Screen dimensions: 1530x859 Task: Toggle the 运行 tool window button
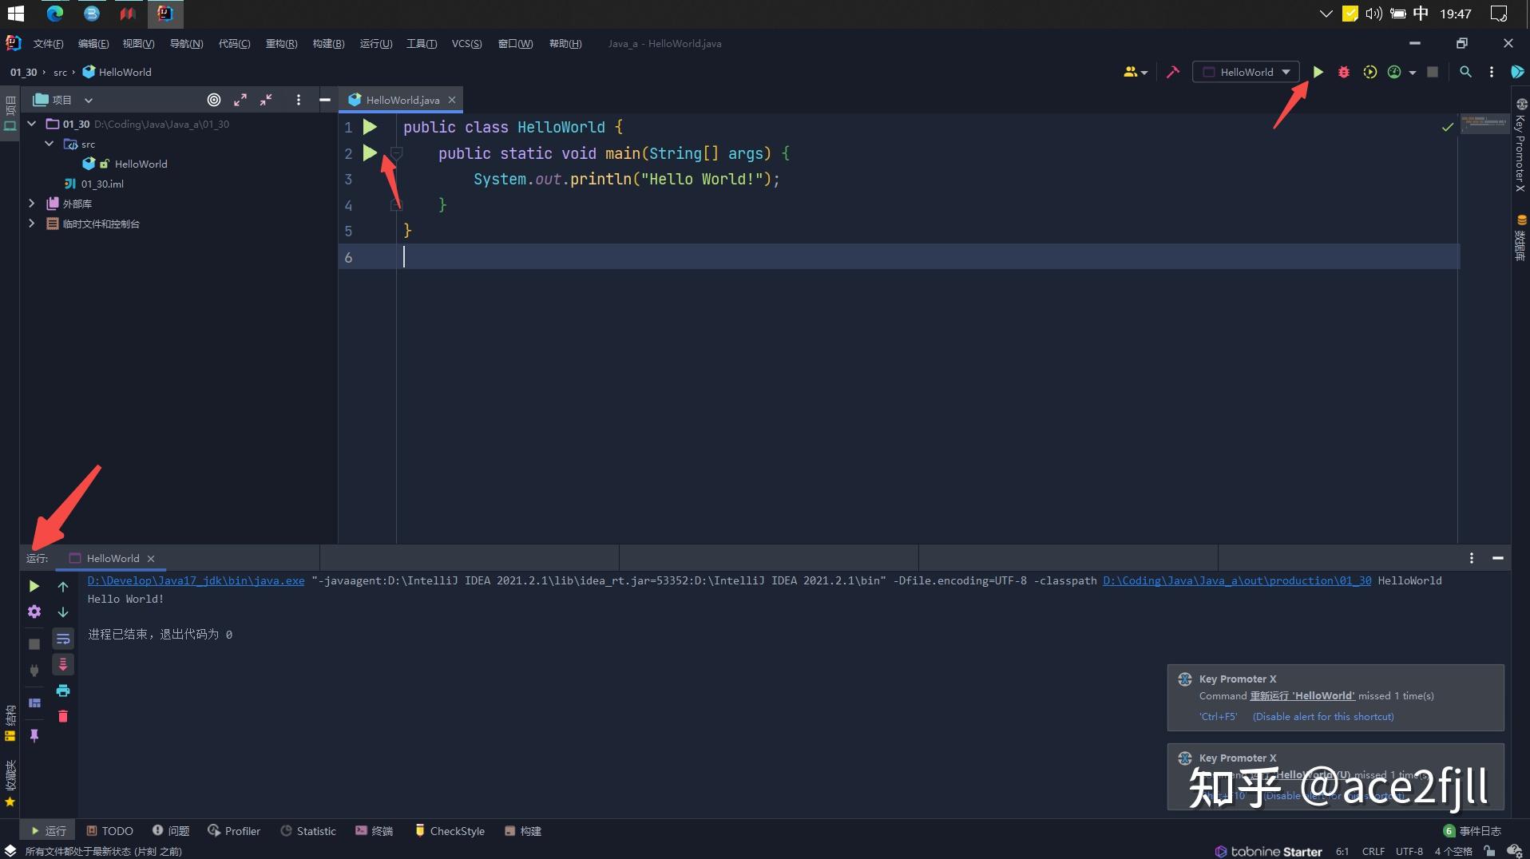[48, 831]
